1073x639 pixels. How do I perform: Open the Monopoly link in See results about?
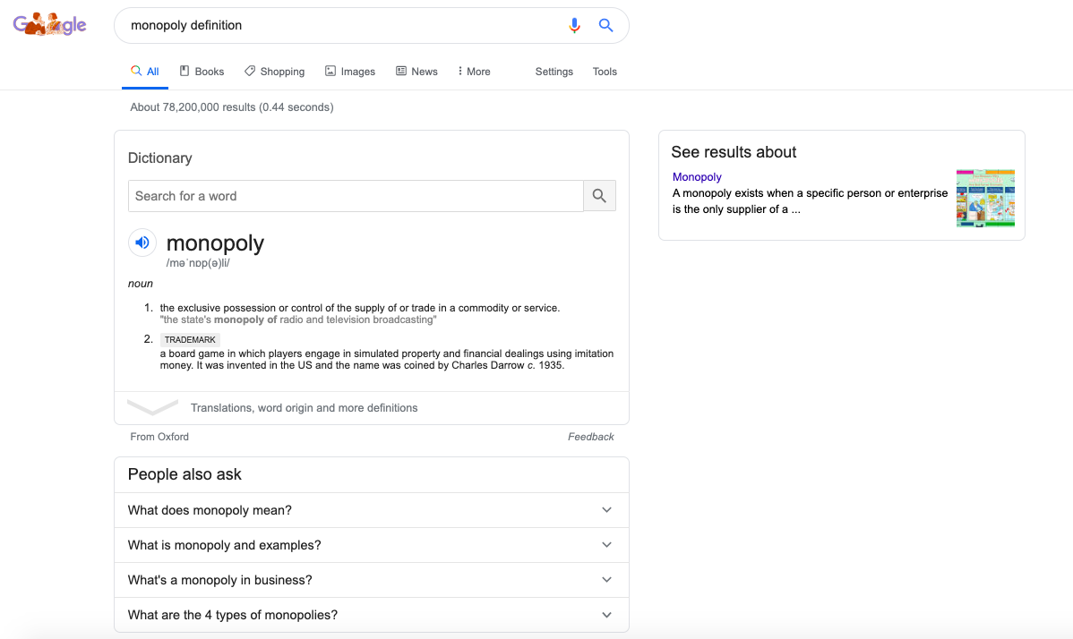(697, 177)
